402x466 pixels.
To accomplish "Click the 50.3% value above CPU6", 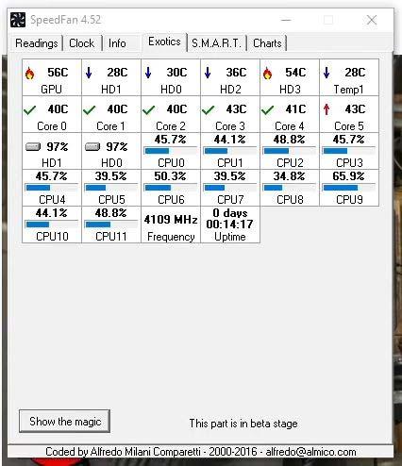I will pos(170,176).
